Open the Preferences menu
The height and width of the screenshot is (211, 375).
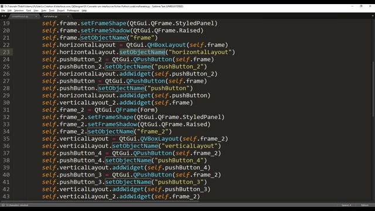pos(73,11)
